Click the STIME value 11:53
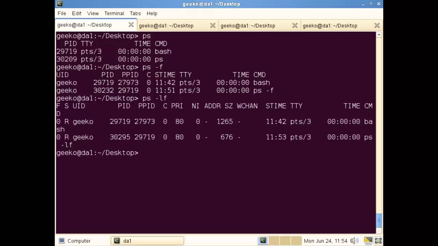This screenshot has width=438, height=246. (276, 137)
